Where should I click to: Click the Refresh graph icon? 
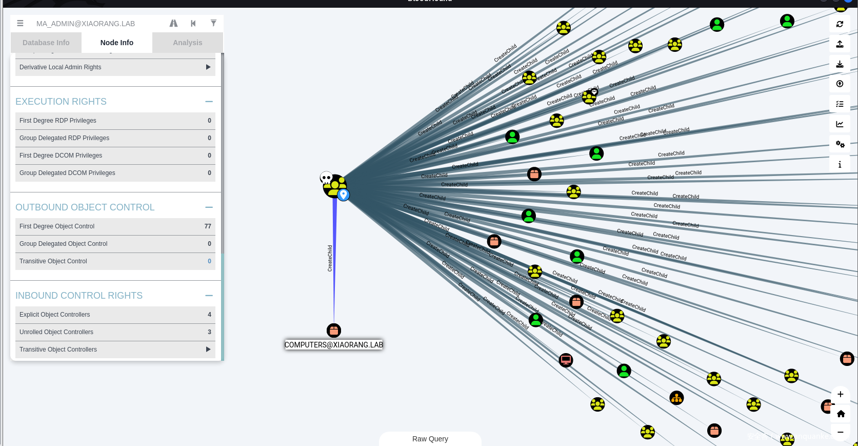[840, 24]
